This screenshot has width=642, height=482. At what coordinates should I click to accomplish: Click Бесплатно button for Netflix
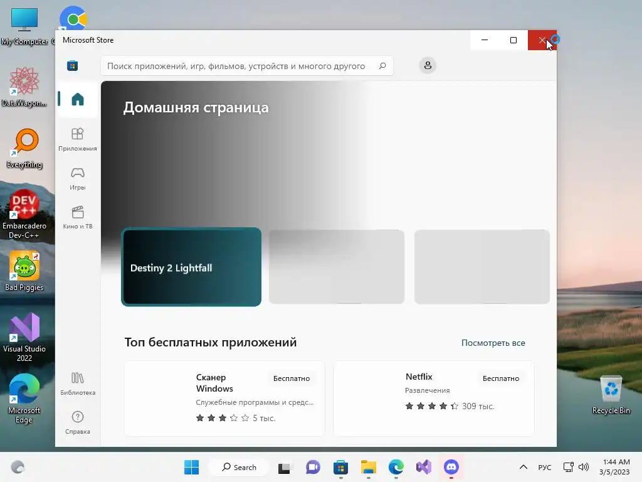501,378
